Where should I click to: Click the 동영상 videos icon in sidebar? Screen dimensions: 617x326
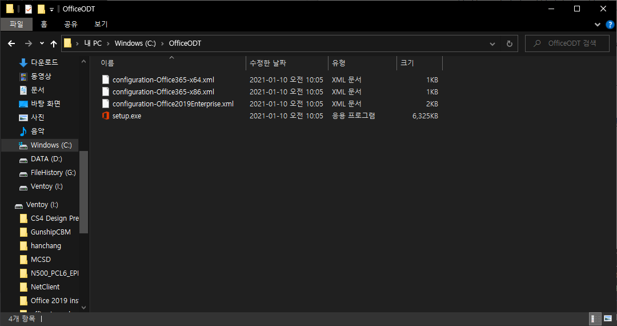(23, 76)
